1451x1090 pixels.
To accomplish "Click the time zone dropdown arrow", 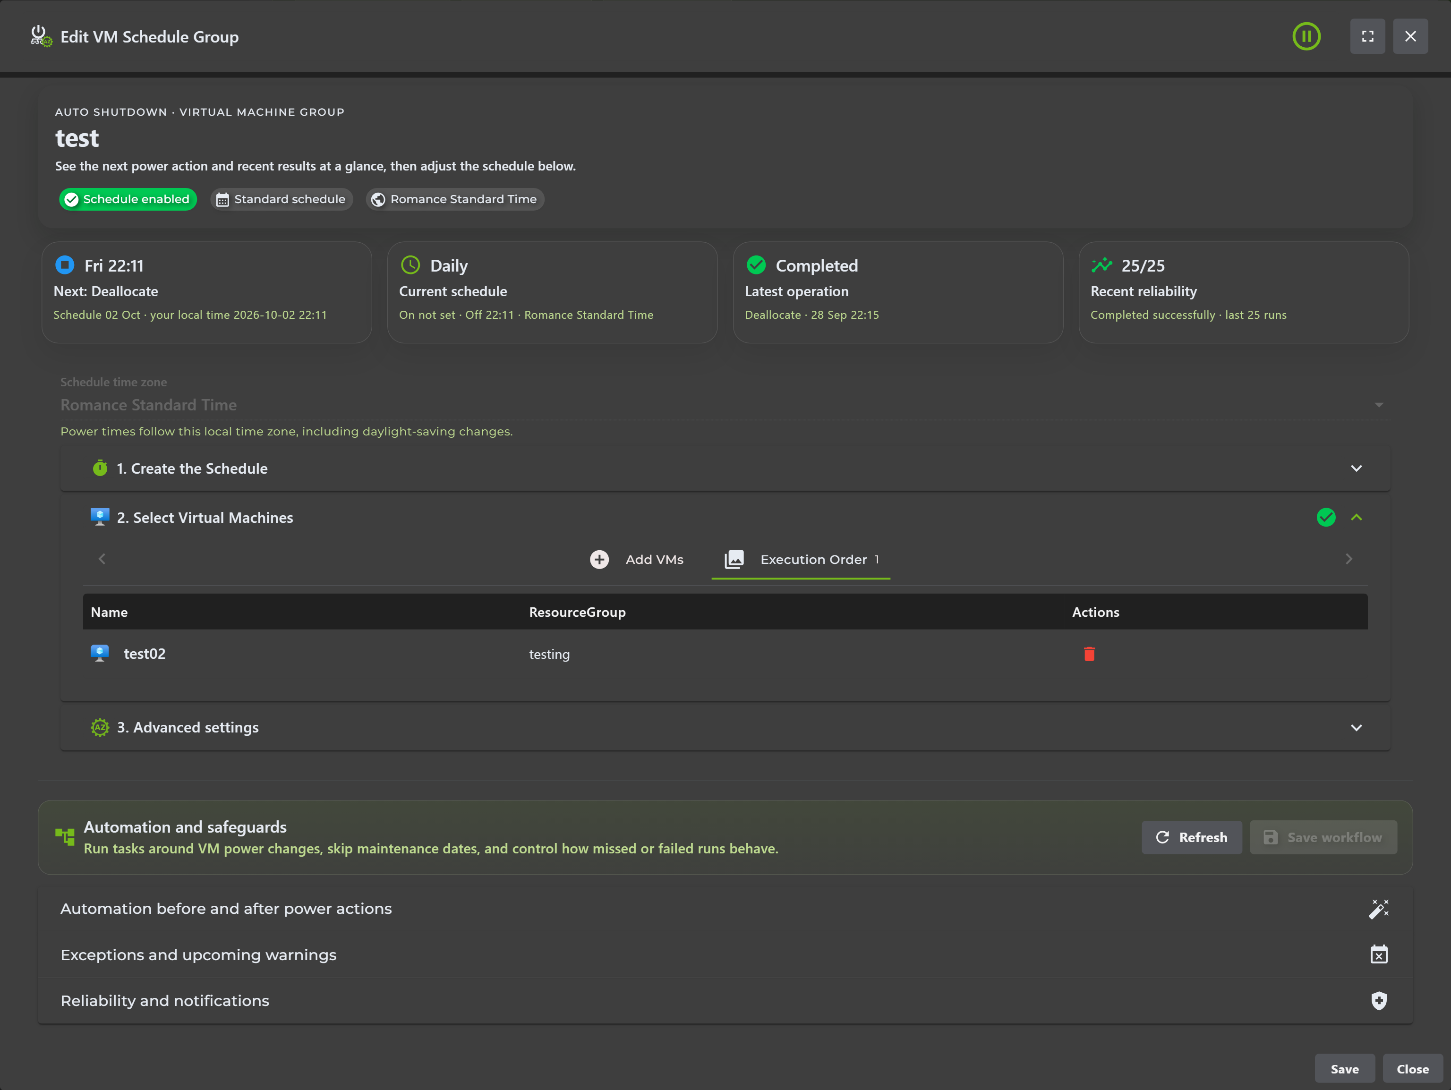I will coord(1379,405).
